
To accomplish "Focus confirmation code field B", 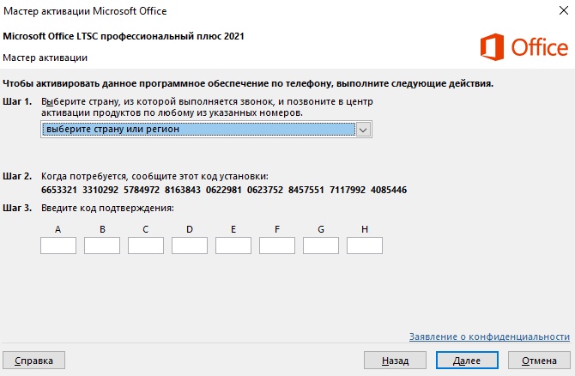I will pos(102,246).
